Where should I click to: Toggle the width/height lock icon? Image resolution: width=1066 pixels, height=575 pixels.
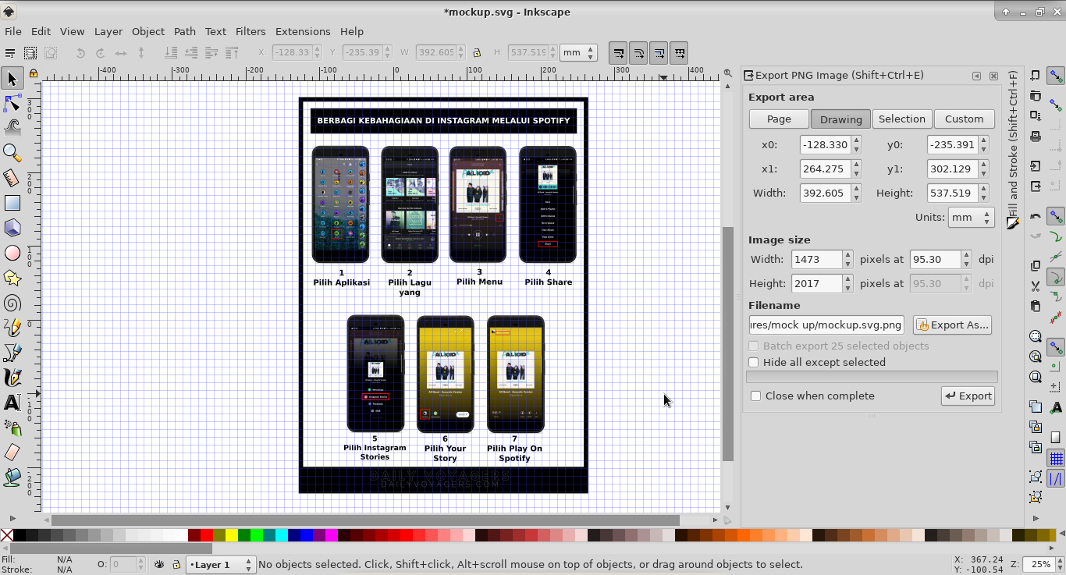tap(476, 53)
